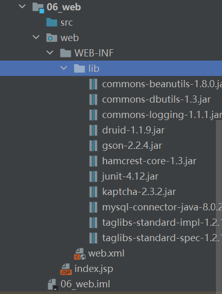Collapse the web folder chevron
The height and width of the screenshot is (294, 222).
(x=36, y=37)
